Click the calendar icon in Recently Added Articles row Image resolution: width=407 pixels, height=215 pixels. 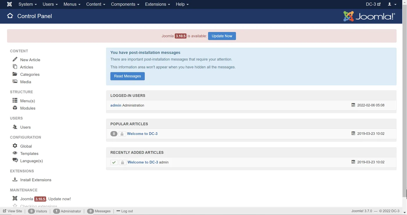(x=353, y=162)
